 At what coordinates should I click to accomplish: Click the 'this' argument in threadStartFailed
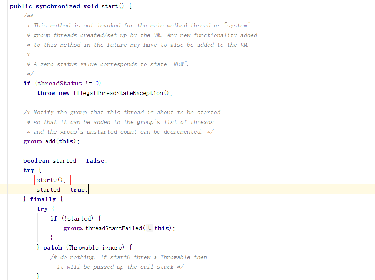point(162,228)
